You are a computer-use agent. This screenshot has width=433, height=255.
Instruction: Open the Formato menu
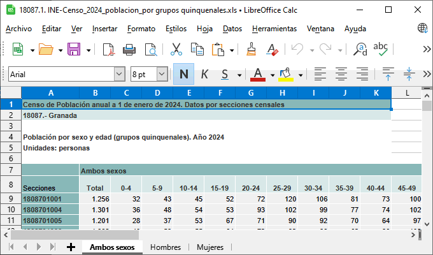point(141,29)
